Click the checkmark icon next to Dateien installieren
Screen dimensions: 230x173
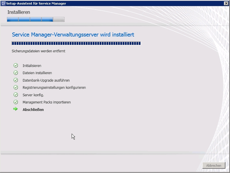(16, 73)
